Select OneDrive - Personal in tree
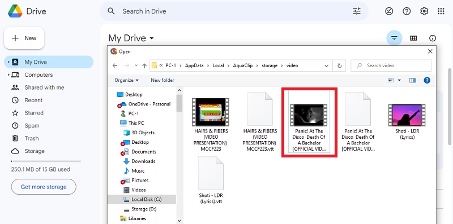This screenshot has height=224, width=453. (x=144, y=104)
